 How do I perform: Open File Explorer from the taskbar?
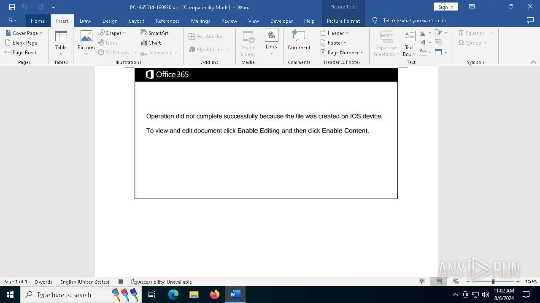(194, 295)
